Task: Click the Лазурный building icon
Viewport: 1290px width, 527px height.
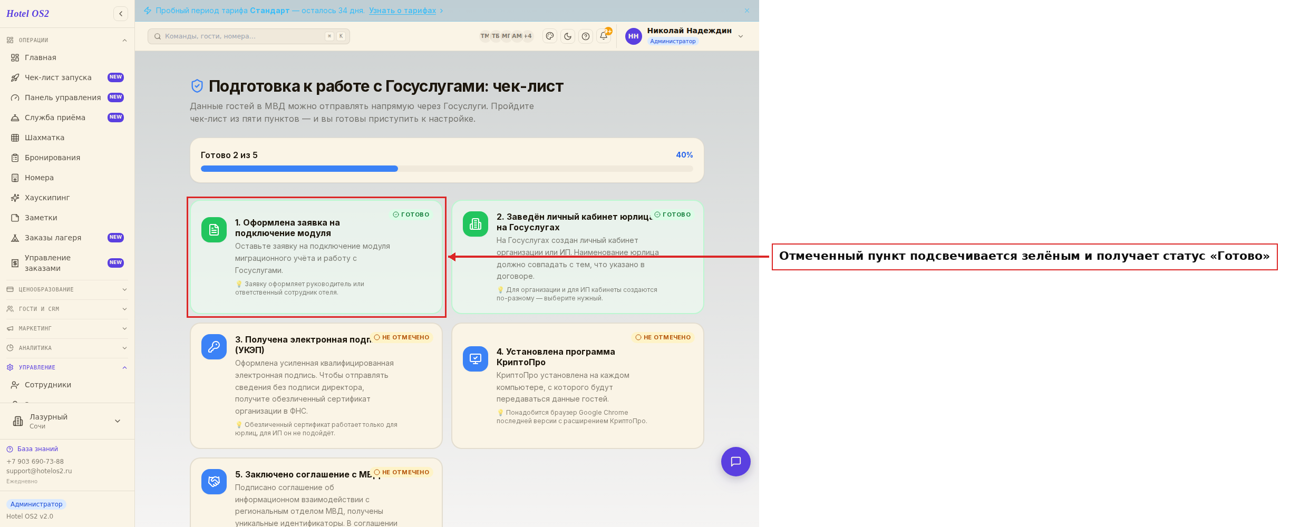Action: (18, 421)
